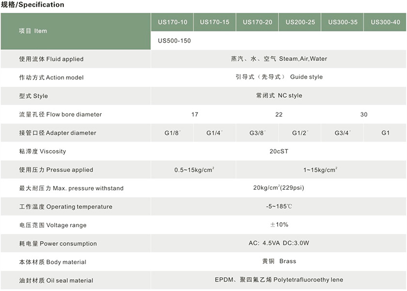Select the -5~185℃ operating temperature value
This screenshot has width=407, height=291.
pyautogui.click(x=279, y=206)
